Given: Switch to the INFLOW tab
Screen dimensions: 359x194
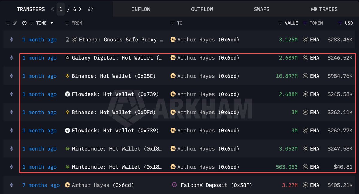Looking at the screenshot, I should (x=141, y=9).
